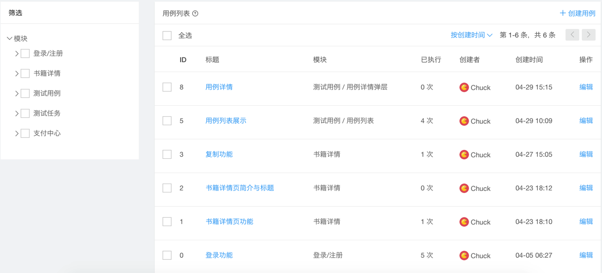Collapse the 模块 filter section
Viewport: 602px width, 273px height.
(9, 38)
